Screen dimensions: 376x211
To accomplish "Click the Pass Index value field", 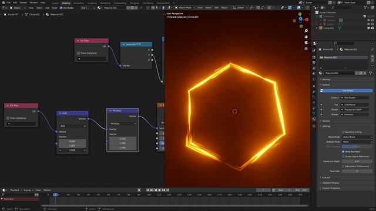I will tap(357, 171).
